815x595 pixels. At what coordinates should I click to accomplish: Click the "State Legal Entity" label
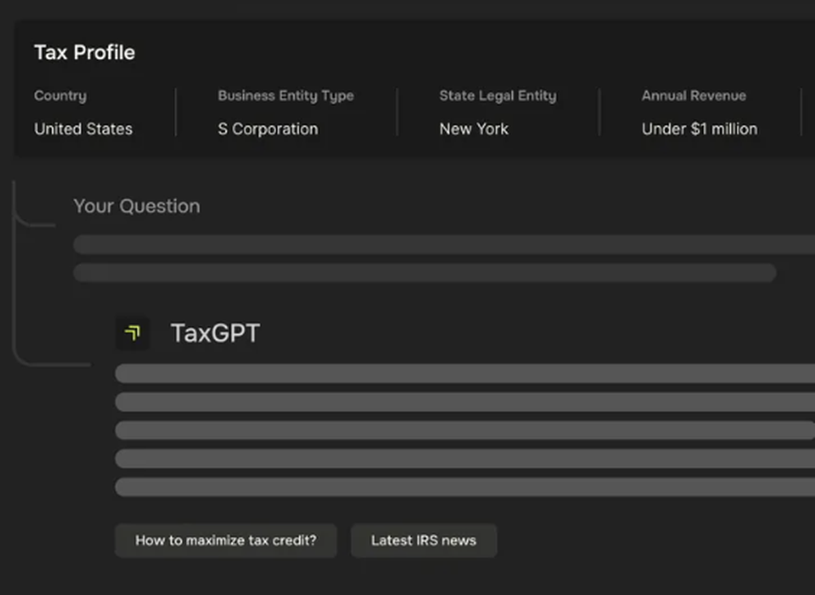(x=497, y=95)
